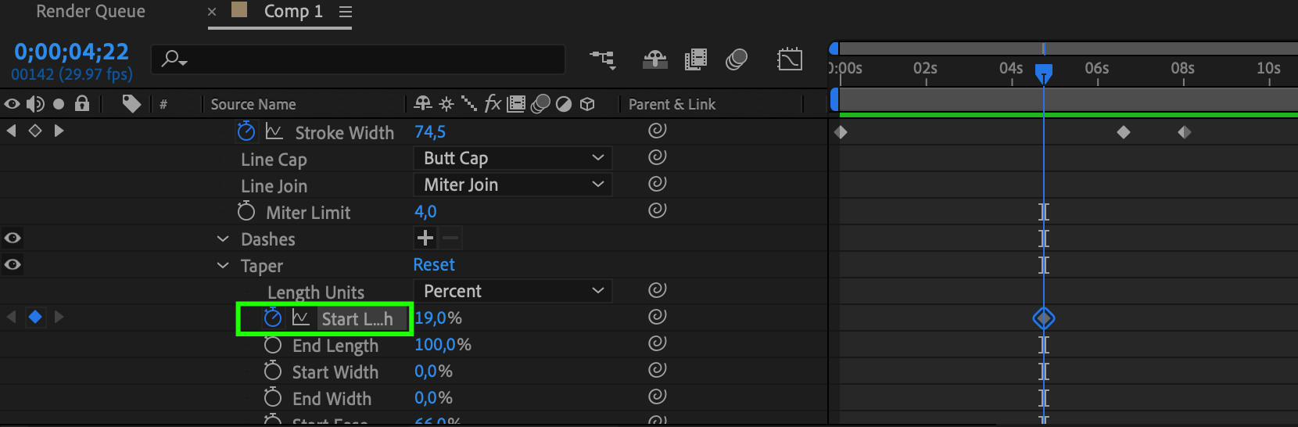Click the Start Width stopwatch

point(273,371)
